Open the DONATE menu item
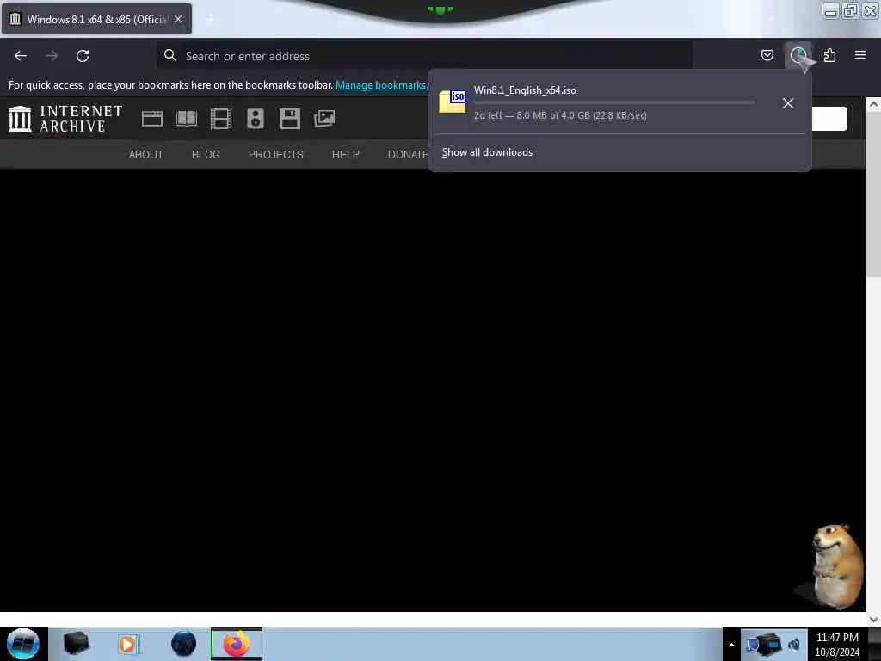The width and height of the screenshot is (881, 661). click(409, 155)
